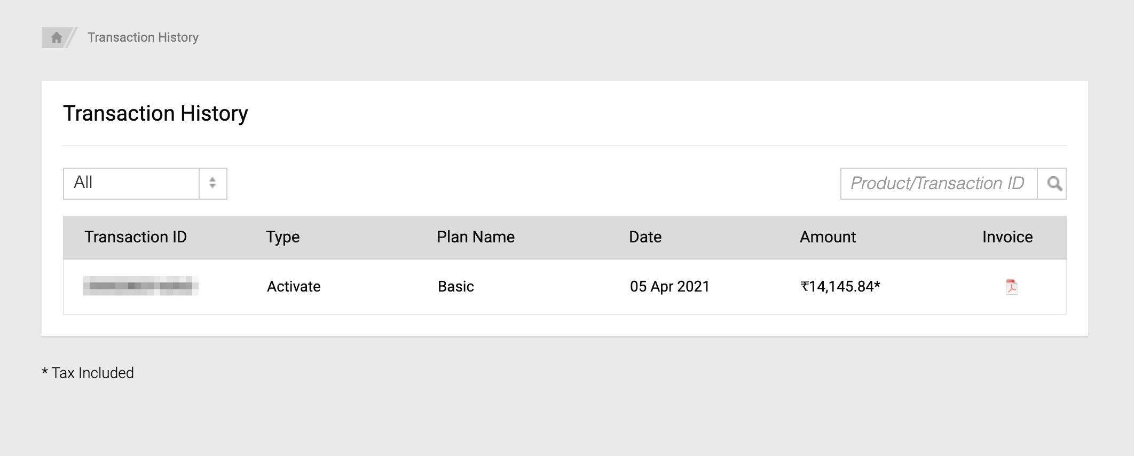Focus the Product/Transaction ID search field
Screen dimensions: 1134x456
pyautogui.click(x=938, y=184)
